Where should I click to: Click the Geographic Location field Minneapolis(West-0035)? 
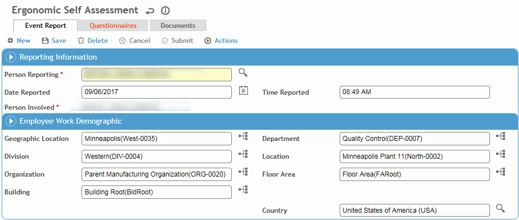coord(156,139)
